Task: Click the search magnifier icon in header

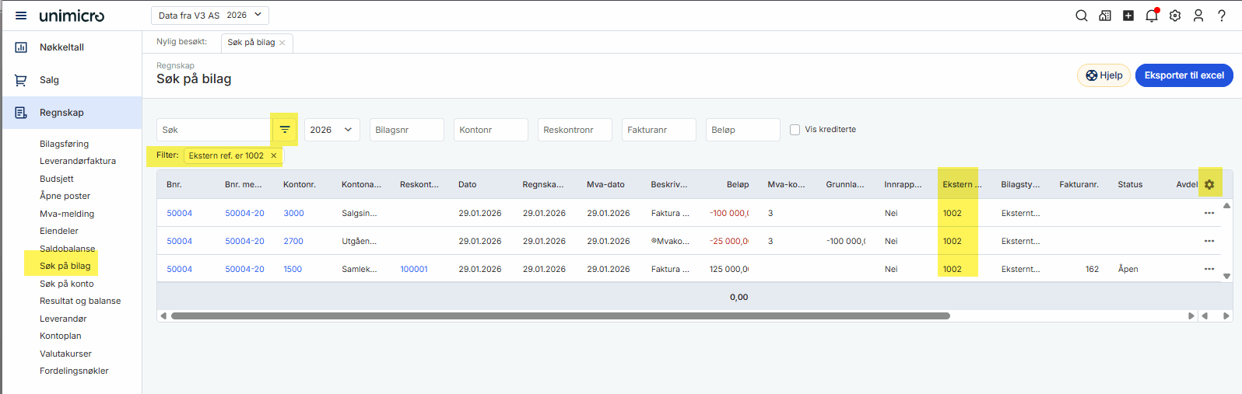Action: point(1081,16)
